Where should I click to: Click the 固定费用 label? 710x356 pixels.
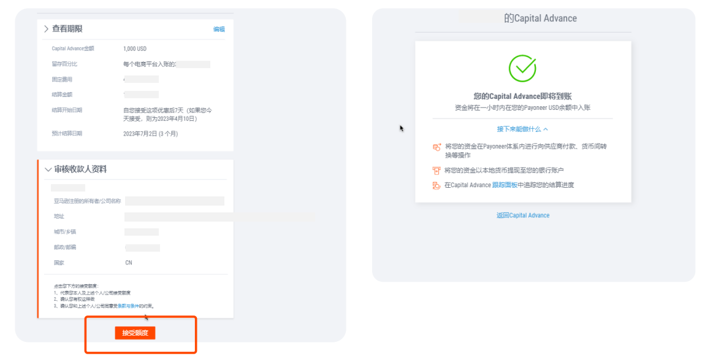(x=62, y=79)
